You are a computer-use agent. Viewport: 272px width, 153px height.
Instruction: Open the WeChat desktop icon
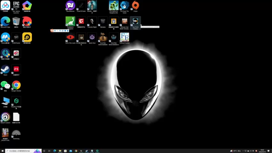(5, 85)
